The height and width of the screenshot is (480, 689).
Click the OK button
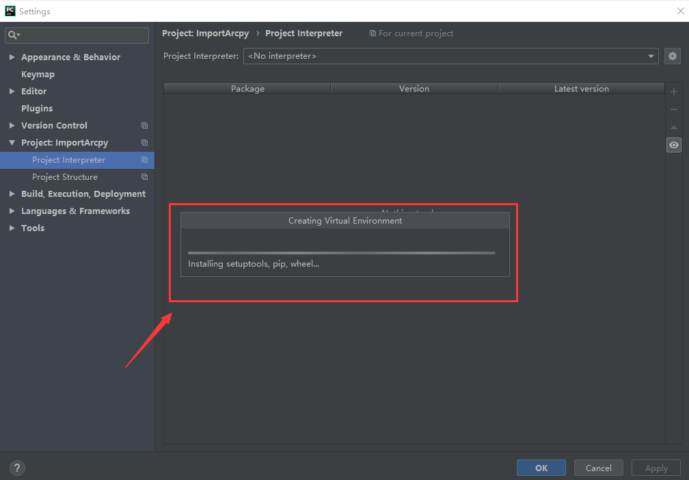point(541,468)
